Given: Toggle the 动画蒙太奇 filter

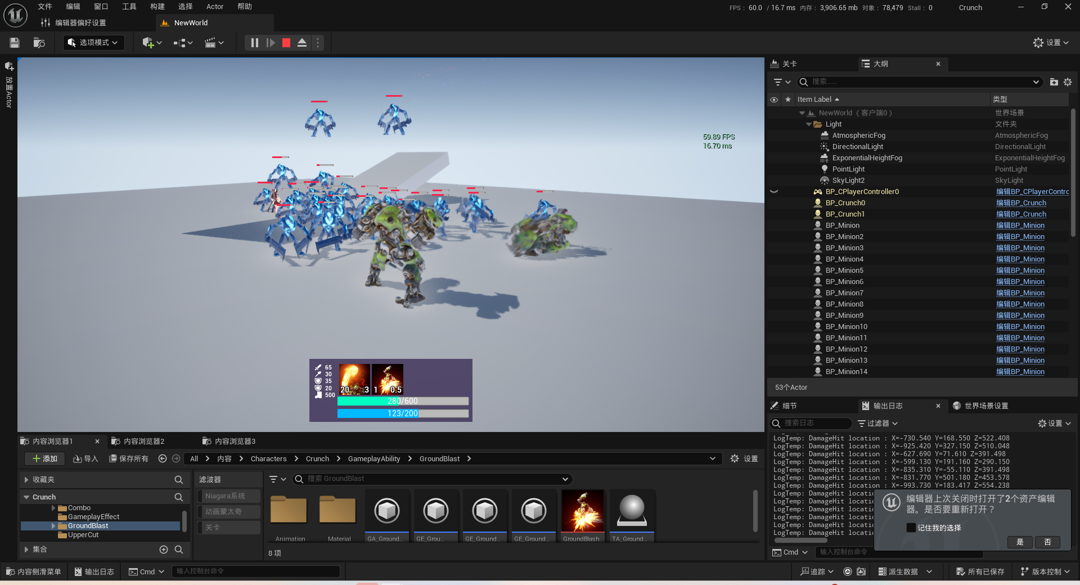Looking at the screenshot, I should (229, 512).
